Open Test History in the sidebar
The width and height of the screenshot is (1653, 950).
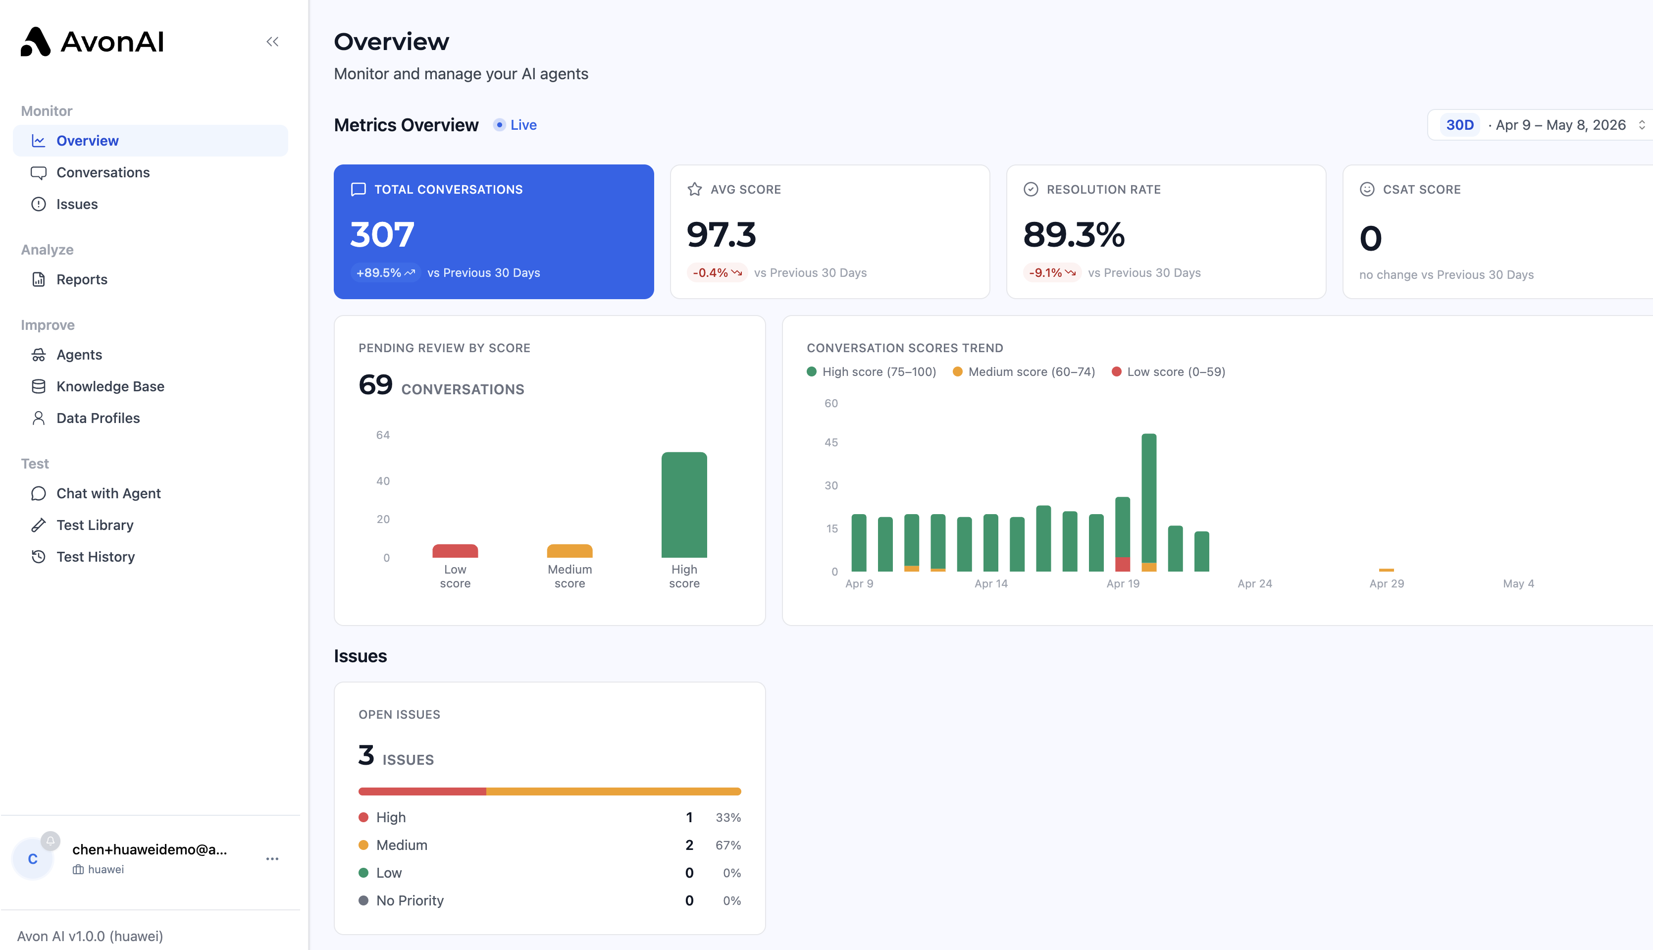(150, 557)
